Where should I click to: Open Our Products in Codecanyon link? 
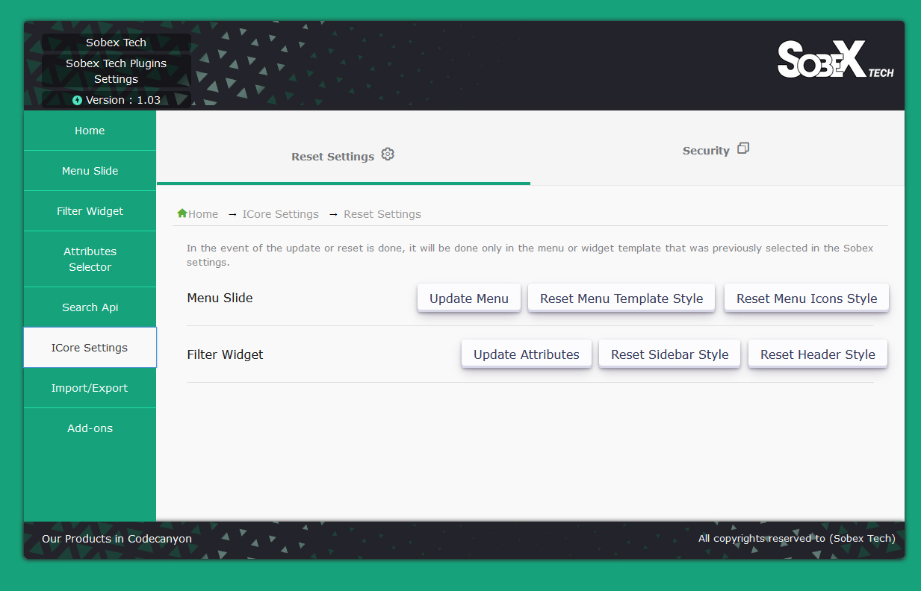117,539
